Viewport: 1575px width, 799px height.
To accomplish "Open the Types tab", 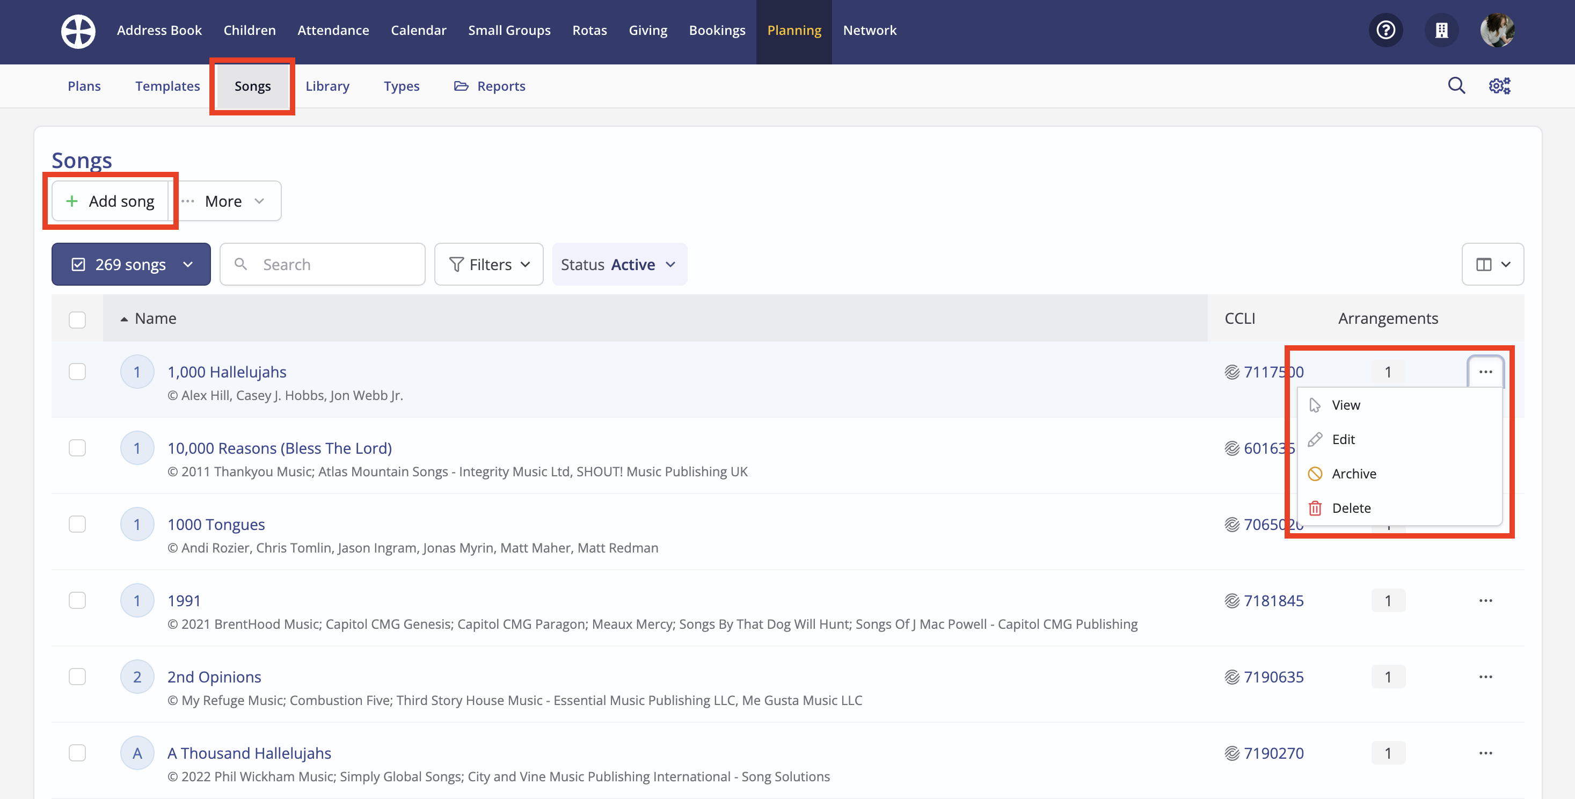I will pyautogui.click(x=402, y=86).
